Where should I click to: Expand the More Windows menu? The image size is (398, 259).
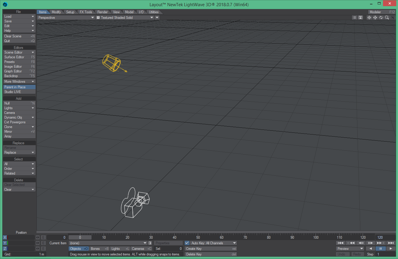point(19,82)
